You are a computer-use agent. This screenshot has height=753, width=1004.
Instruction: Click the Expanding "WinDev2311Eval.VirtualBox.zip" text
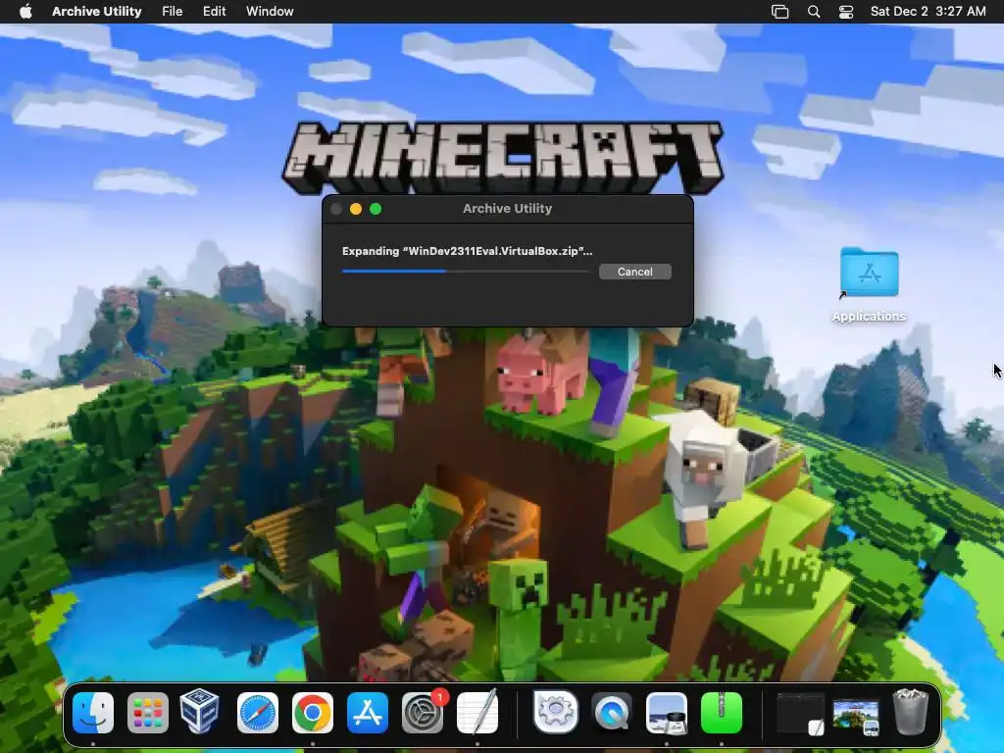467,251
